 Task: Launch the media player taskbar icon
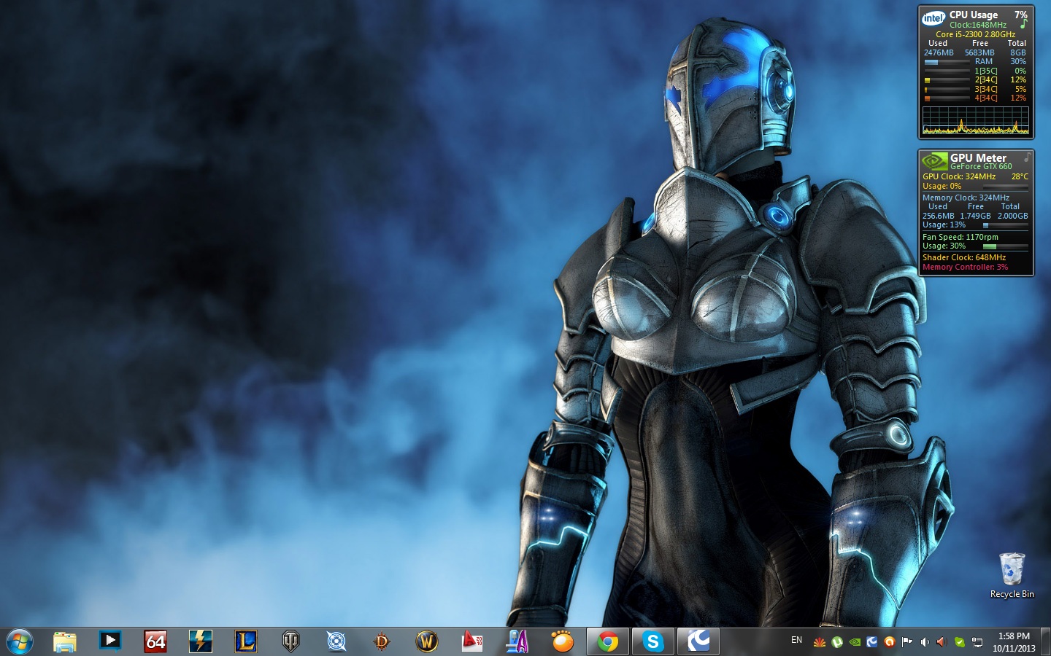pos(110,641)
